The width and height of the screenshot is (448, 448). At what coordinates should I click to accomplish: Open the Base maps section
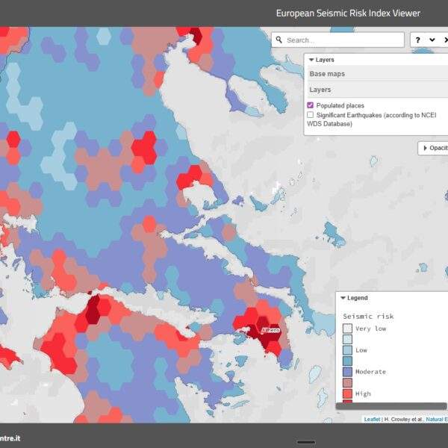[327, 74]
